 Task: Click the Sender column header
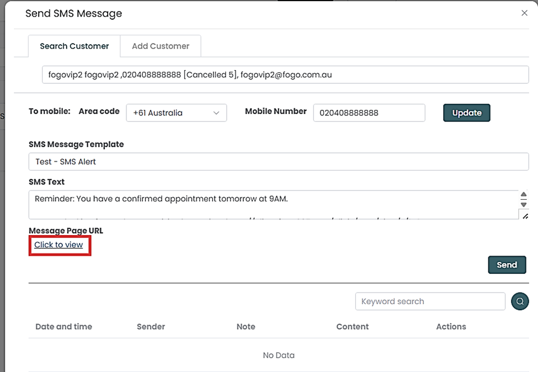151,327
